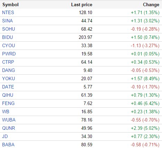Open the BIDU stock quote link
Viewport: 162px width, 148px height.
point(8,37)
